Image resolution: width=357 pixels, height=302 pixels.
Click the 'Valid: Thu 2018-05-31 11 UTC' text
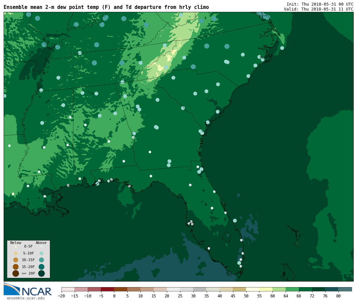(319, 9)
